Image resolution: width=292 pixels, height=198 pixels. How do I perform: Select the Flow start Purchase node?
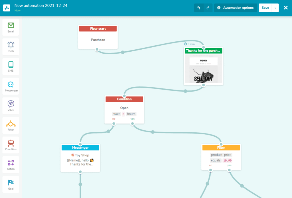(x=98, y=37)
